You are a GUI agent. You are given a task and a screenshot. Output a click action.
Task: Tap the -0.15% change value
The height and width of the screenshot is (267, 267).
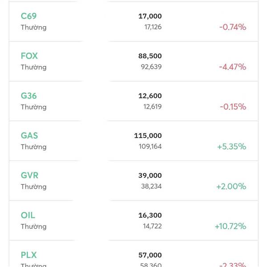pos(232,107)
